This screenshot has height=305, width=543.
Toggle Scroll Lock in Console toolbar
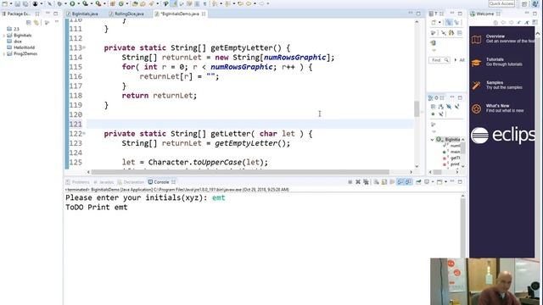click(x=384, y=182)
